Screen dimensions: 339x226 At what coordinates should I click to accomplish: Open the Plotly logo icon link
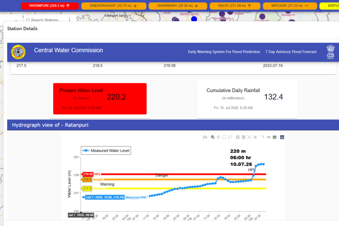(282, 137)
